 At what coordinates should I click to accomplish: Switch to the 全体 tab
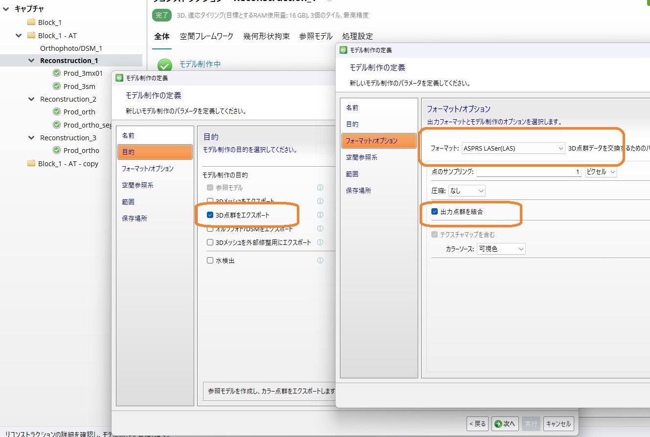point(162,36)
